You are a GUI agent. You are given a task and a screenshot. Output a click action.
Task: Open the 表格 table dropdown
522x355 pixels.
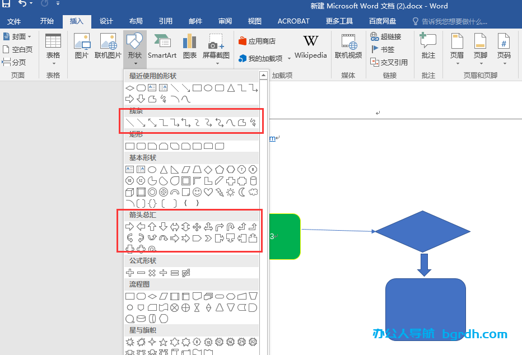(53, 46)
